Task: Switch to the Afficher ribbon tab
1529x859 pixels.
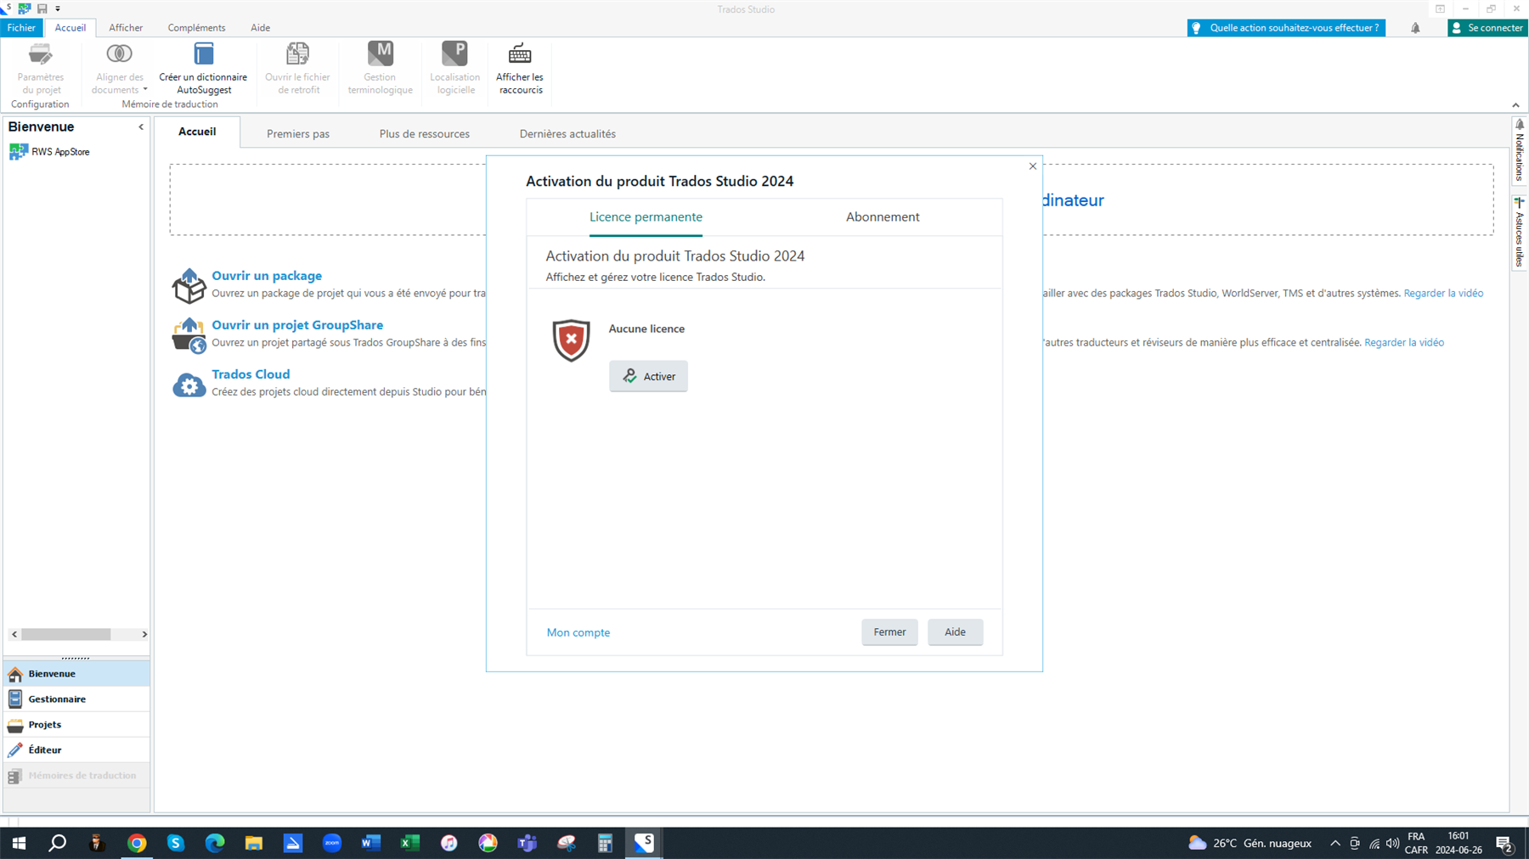Action: click(126, 28)
